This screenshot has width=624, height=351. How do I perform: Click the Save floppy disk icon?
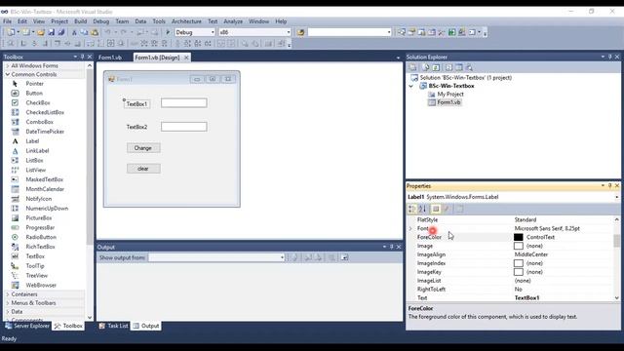pos(52,32)
